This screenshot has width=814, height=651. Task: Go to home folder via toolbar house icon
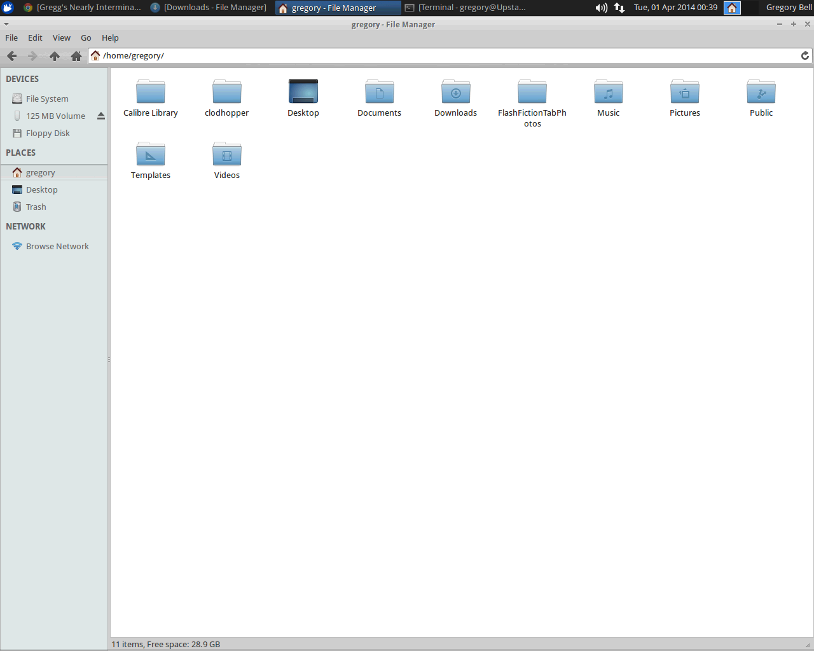[76, 56]
